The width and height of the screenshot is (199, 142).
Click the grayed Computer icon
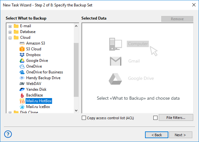pos(116,44)
